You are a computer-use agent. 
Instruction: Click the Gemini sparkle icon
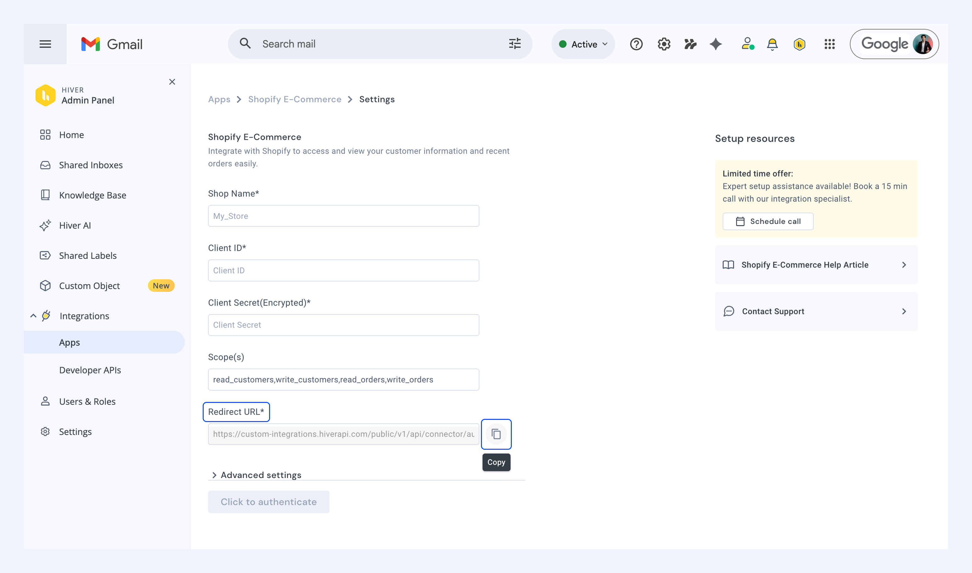pos(716,44)
